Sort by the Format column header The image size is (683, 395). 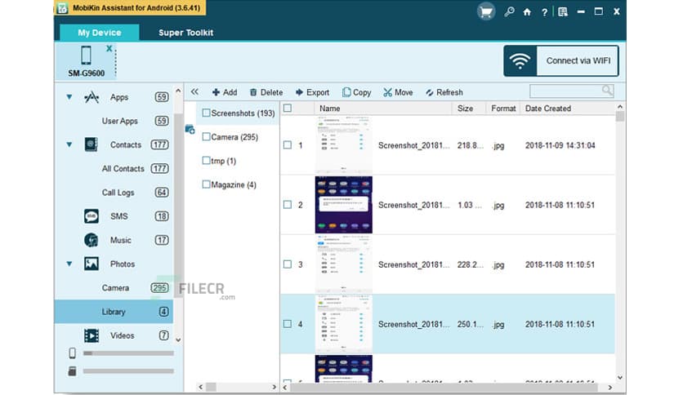click(x=503, y=109)
